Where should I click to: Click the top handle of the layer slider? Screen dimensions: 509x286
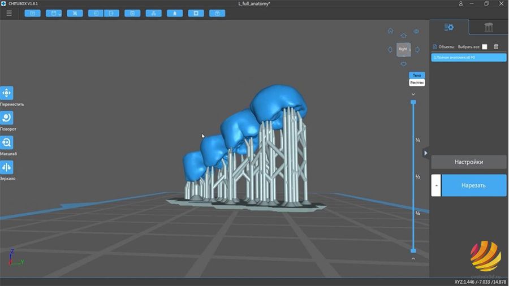413,102
